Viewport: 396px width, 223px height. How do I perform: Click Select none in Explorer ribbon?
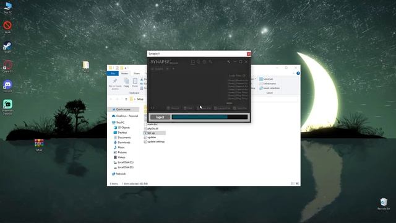coord(267,84)
